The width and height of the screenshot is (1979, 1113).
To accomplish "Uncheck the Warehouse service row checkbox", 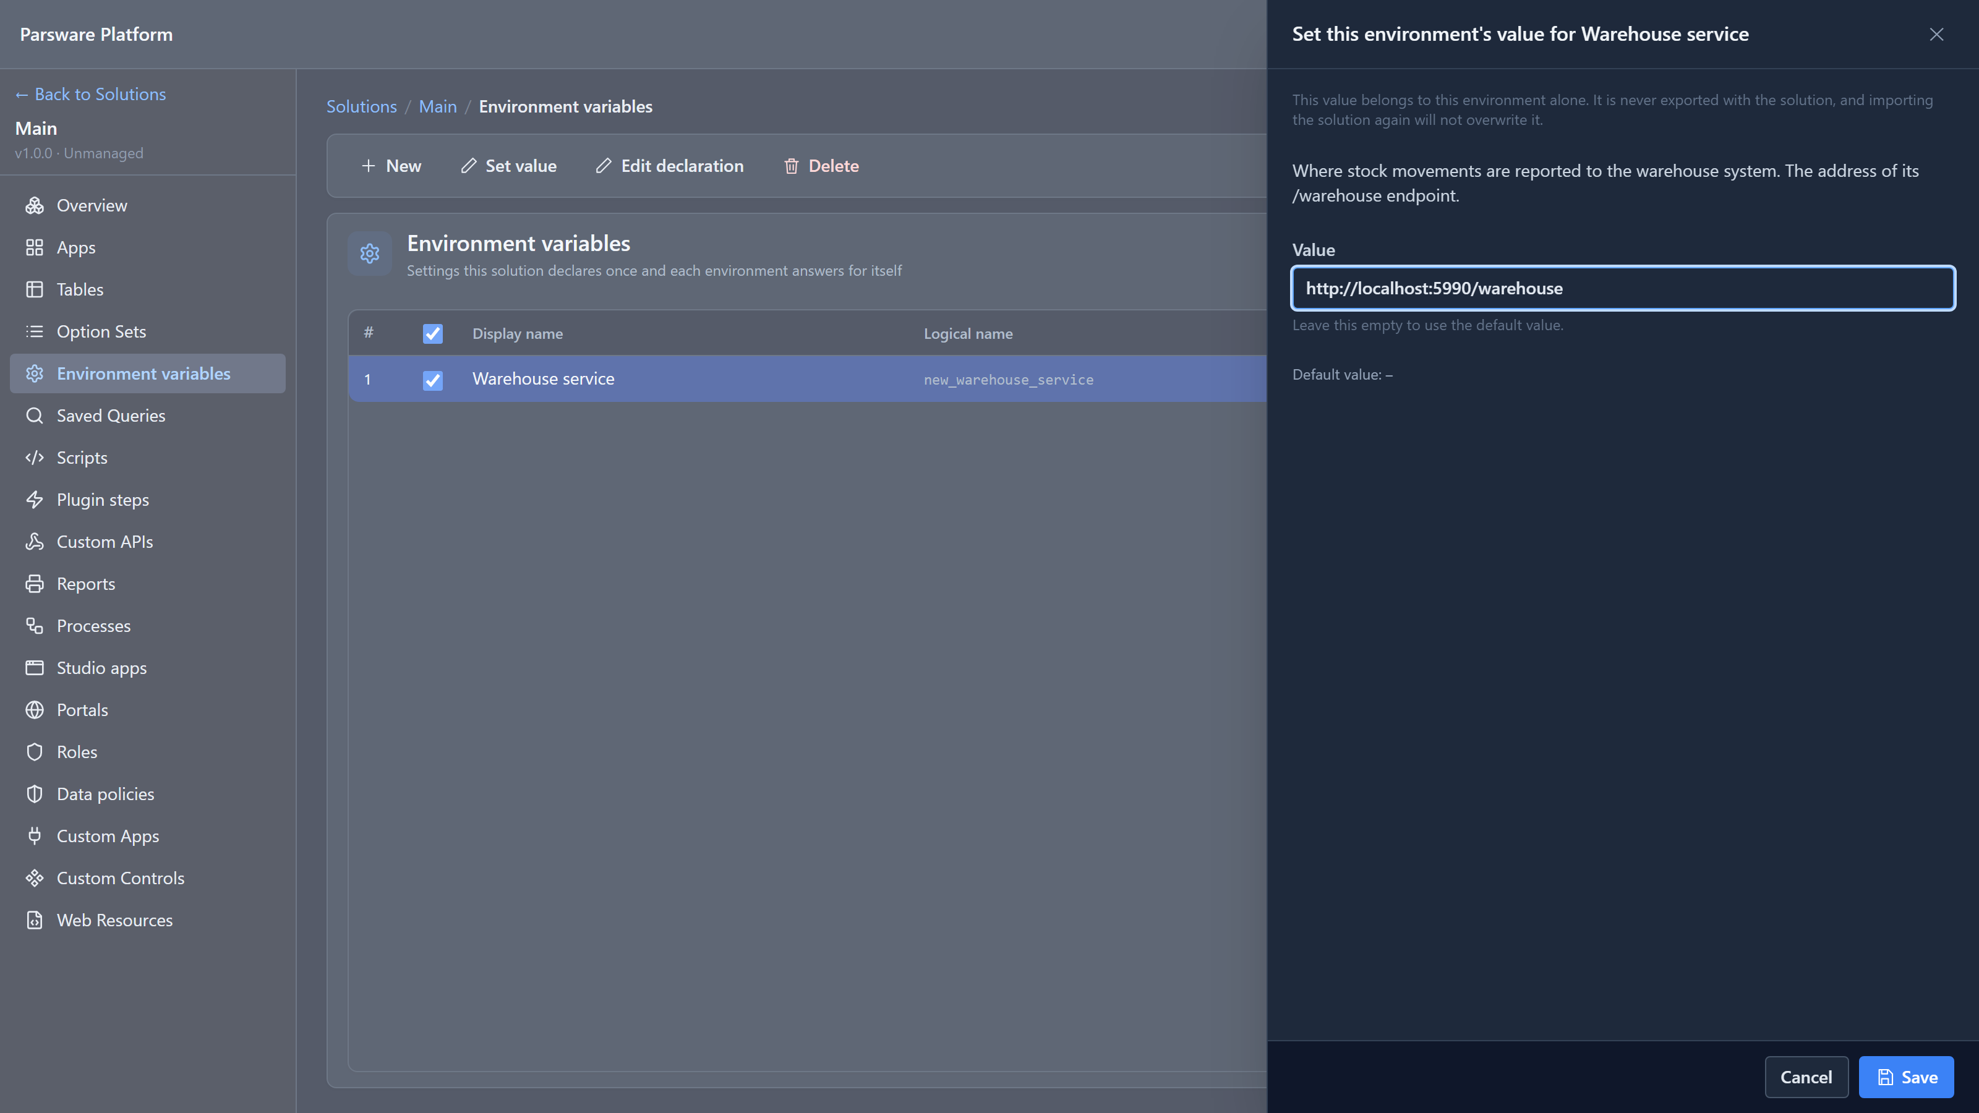I will coord(432,380).
